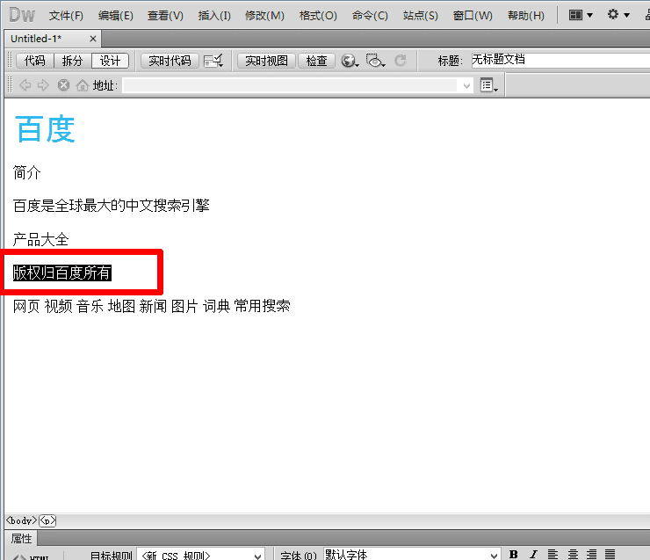Open the 查看(V) menu
Screen dimensions: 650x560
pyautogui.click(x=165, y=15)
